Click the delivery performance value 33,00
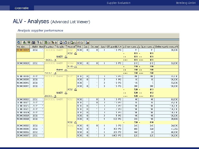Viewport: 199px width, 149px height. [x=166, y=63]
